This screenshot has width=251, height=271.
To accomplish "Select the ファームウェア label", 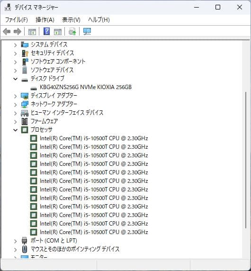I will pos(44,121).
